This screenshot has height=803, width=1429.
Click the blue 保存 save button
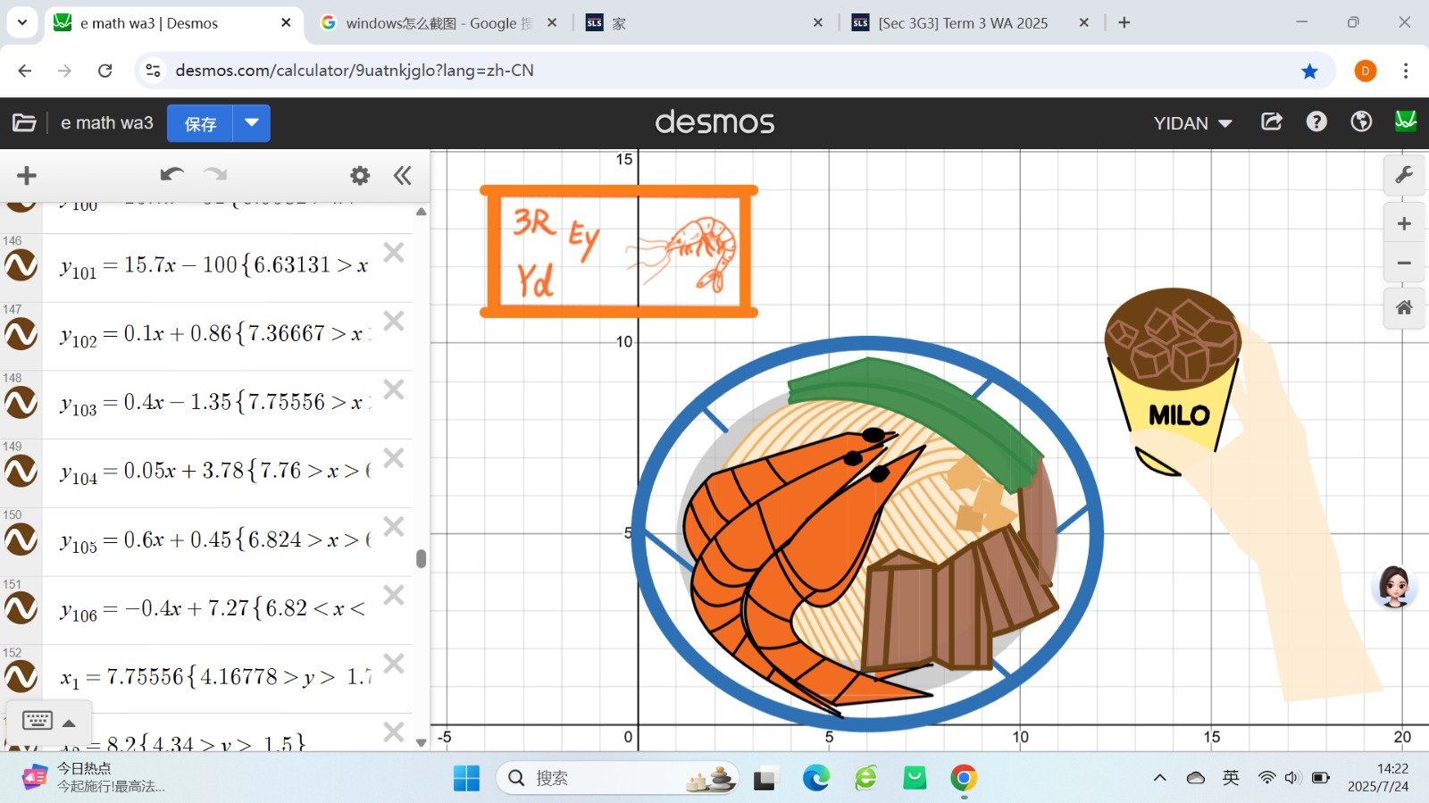200,123
